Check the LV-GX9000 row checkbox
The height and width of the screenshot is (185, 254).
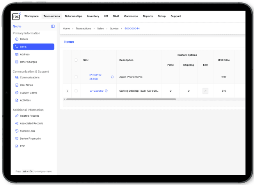coord(76,91)
